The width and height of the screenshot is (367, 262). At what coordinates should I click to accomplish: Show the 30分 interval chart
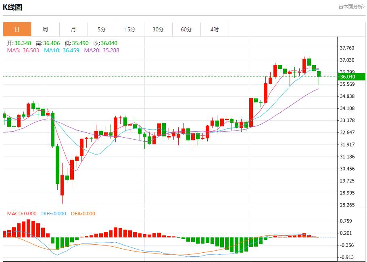[x=158, y=29]
